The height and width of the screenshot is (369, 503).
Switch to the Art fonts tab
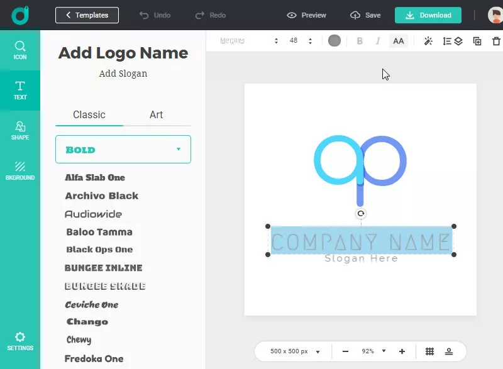[x=156, y=115]
